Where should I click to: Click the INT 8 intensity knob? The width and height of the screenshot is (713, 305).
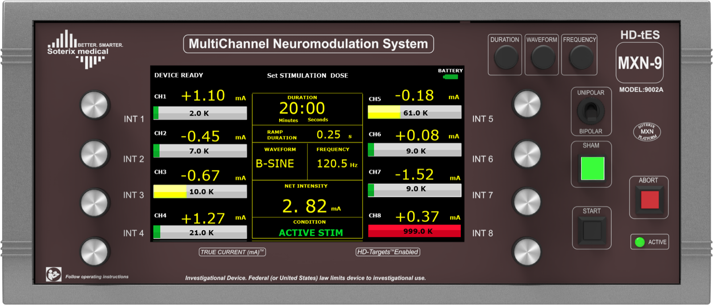coord(527,251)
